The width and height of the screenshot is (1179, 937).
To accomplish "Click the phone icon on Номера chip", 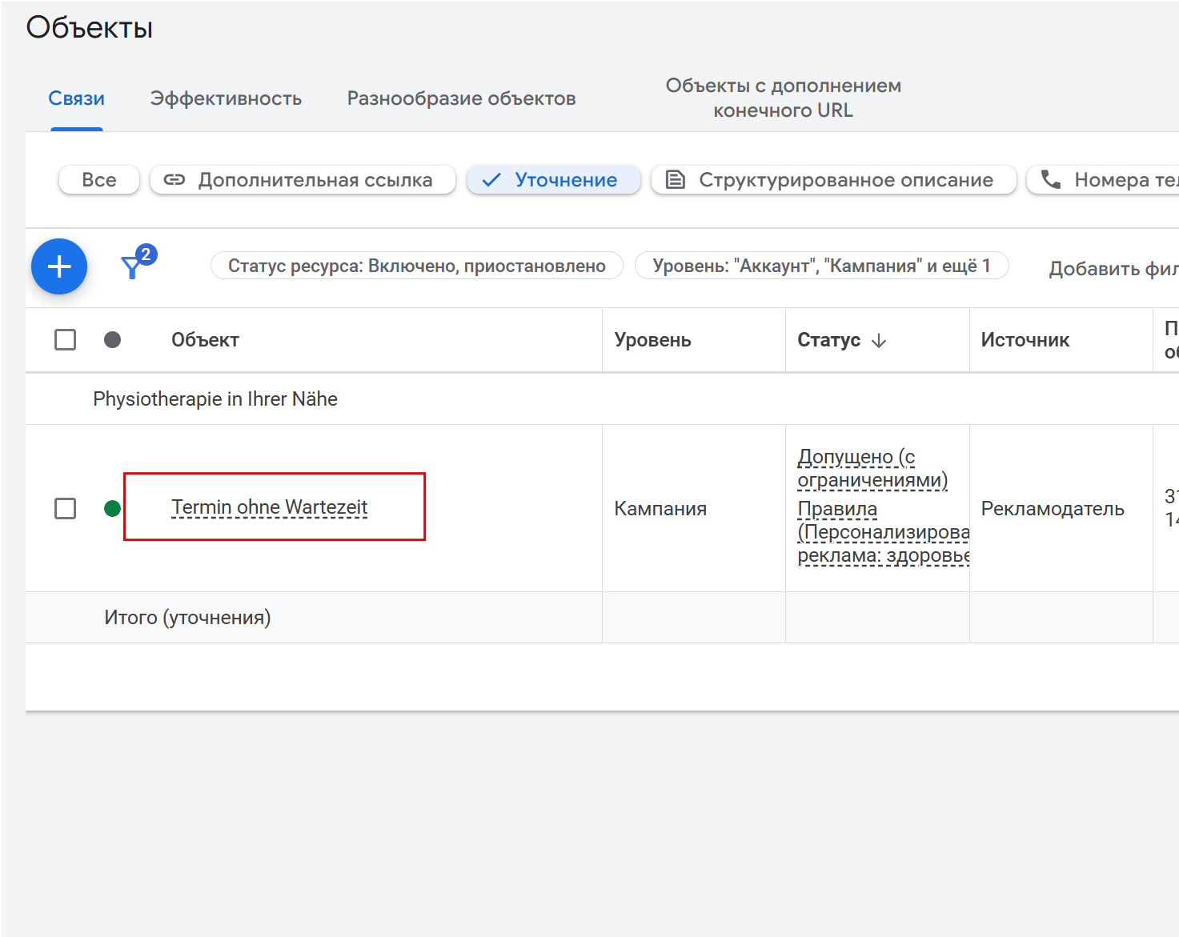I will click(x=1051, y=180).
